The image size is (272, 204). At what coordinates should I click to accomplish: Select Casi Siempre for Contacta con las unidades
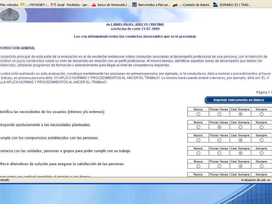point(241,153)
